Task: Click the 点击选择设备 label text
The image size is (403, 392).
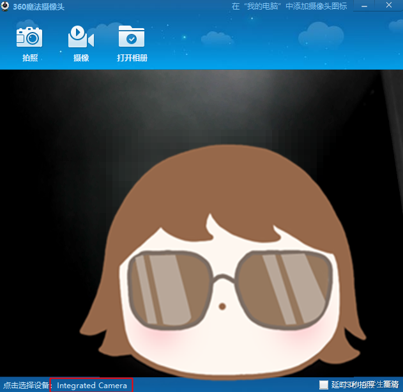Action: (26, 386)
